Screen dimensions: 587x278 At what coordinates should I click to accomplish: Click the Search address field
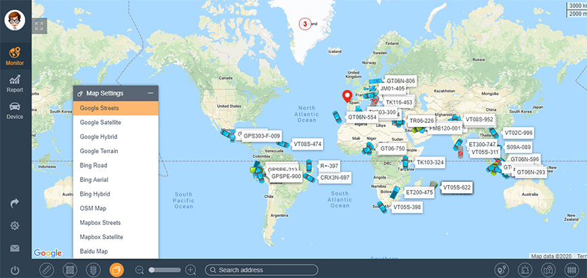pos(261,270)
